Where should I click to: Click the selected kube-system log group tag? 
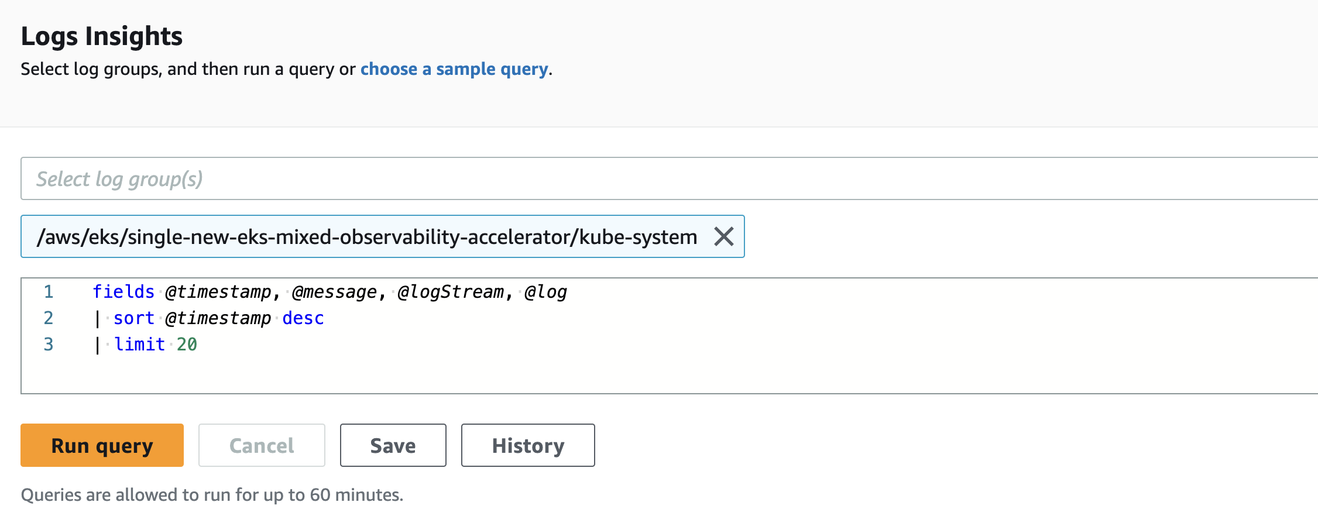(x=366, y=237)
